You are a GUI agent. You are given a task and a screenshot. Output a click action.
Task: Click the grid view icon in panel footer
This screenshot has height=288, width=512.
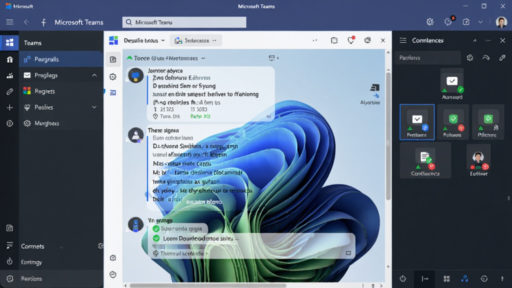[x=446, y=278]
